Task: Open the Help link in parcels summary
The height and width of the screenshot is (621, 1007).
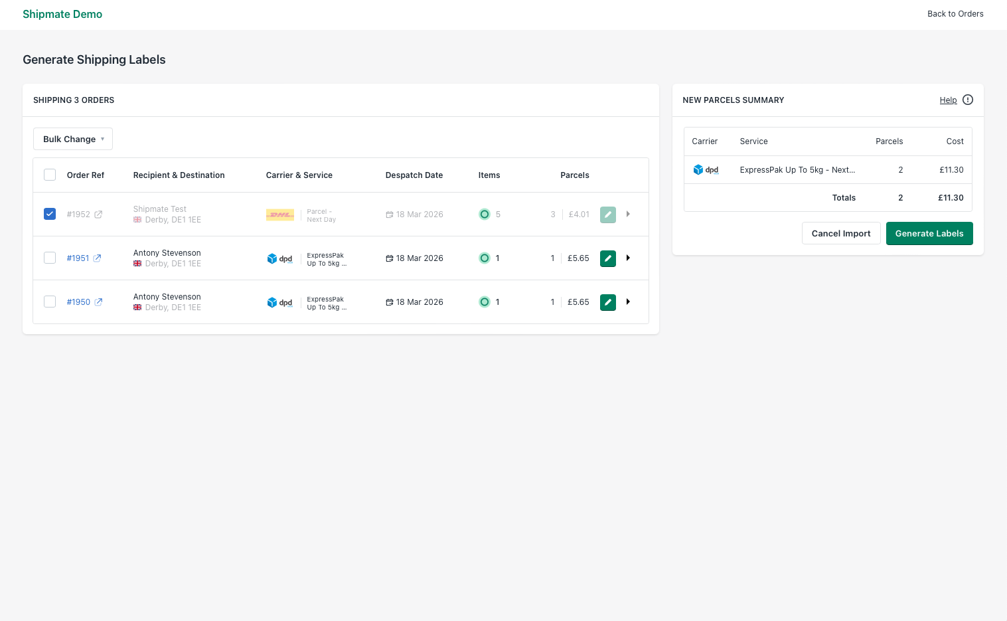Action: pos(949,100)
